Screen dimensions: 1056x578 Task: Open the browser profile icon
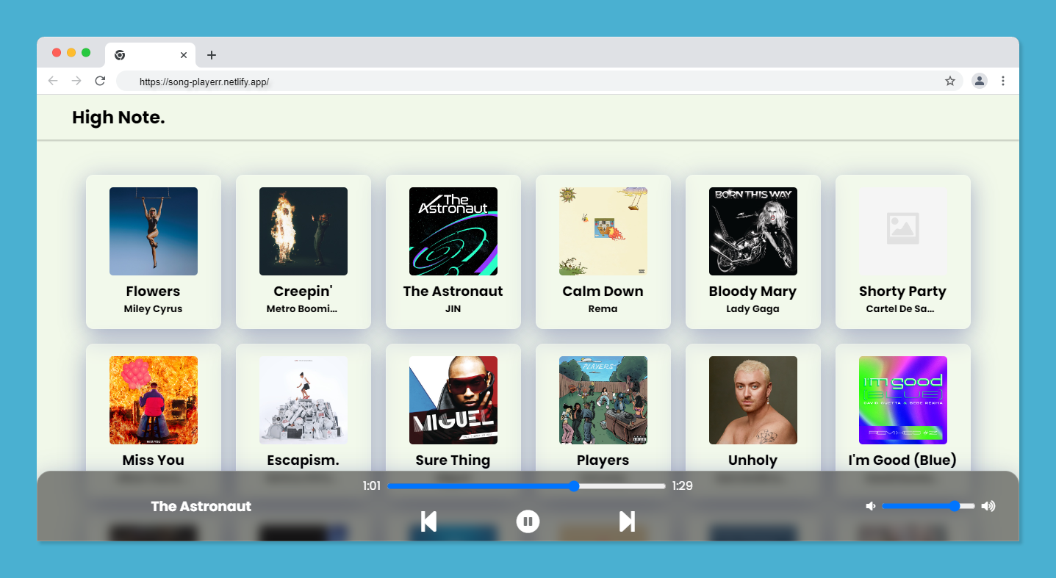point(980,81)
